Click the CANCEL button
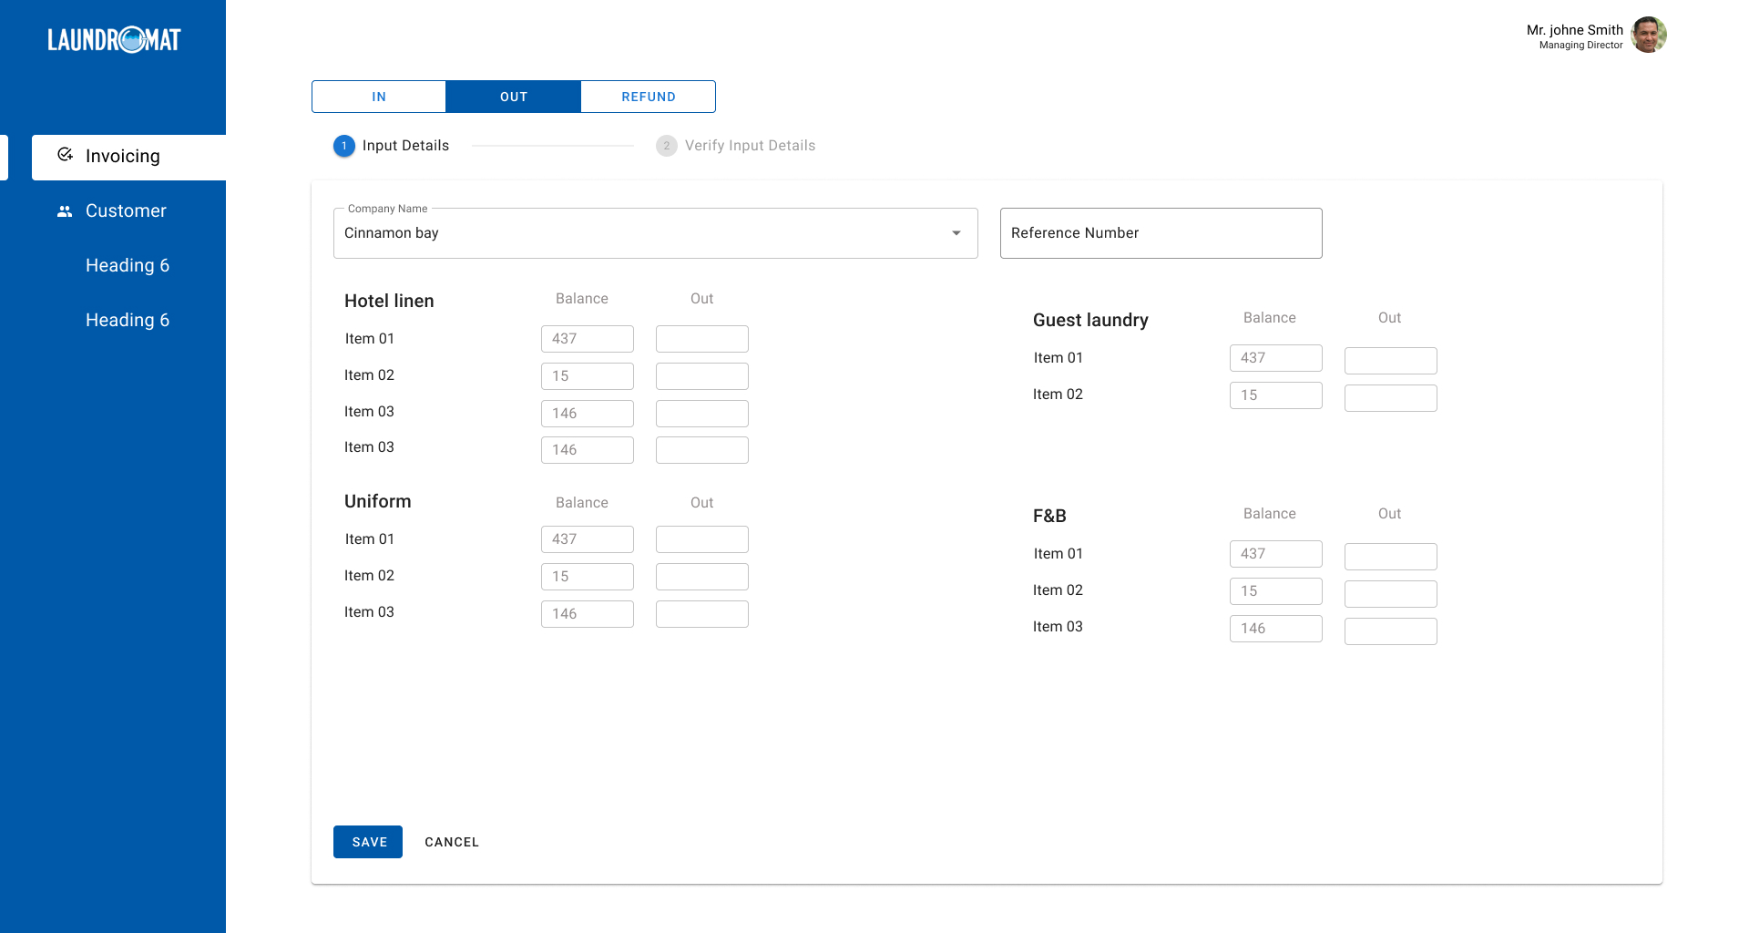 click(x=452, y=841)
